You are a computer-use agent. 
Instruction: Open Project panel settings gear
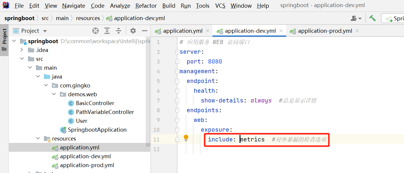click(133, 31)
